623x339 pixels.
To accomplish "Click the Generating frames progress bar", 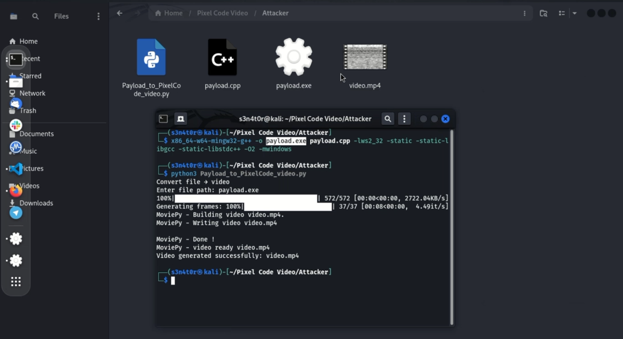I will coord(287,206).
